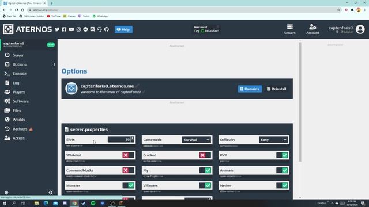Edit the welcome message pencil icon

pyautogui.click(x=144, y=92)
